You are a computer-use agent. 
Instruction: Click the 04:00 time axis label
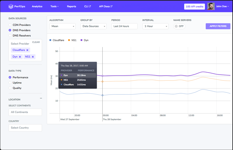point(134,115)
